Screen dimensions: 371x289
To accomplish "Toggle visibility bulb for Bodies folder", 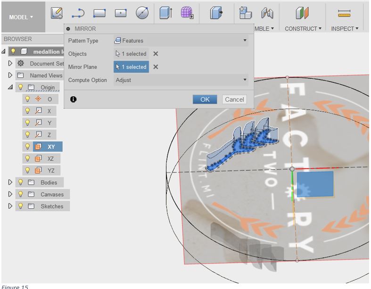I will pos(21,182).
